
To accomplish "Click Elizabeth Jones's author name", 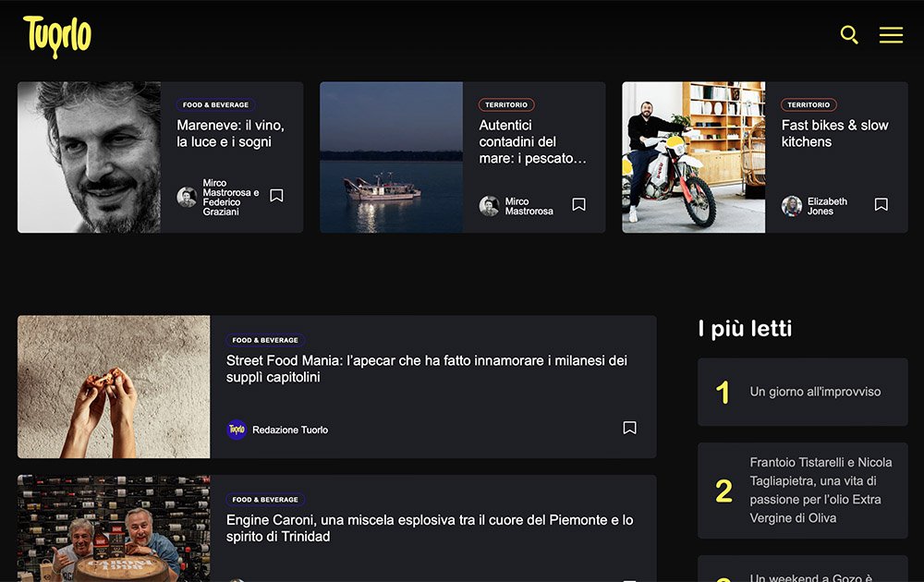I will (x=827, y=207).
